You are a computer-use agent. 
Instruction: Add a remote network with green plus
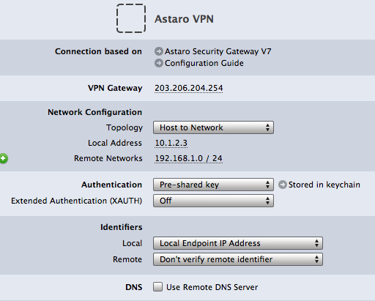coord(4,158)
